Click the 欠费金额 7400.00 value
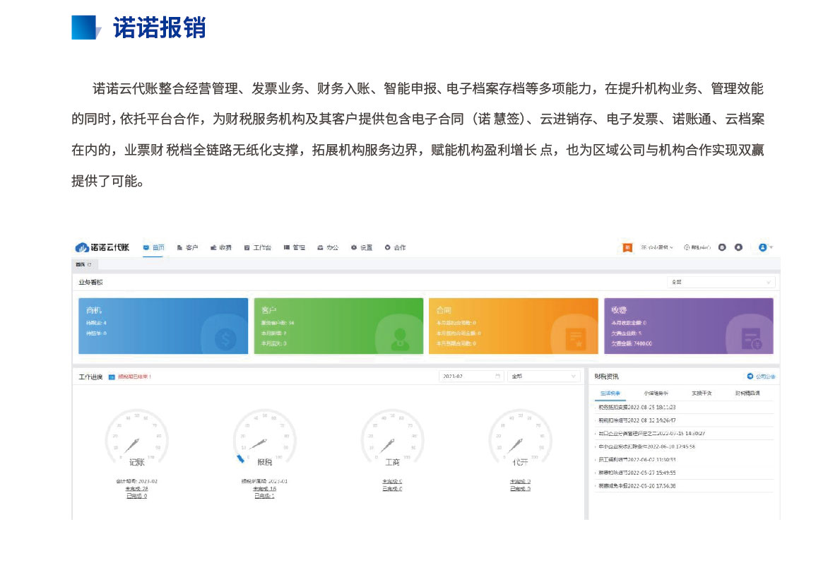Image resolution: width=840 pixels, height=568 pixels. click(632, 344)
